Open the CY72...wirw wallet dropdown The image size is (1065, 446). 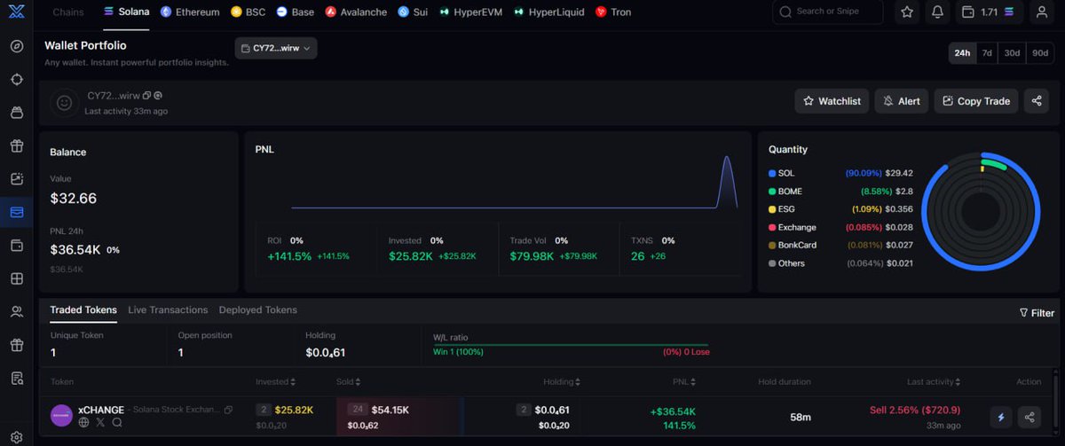tap(276, 48)
